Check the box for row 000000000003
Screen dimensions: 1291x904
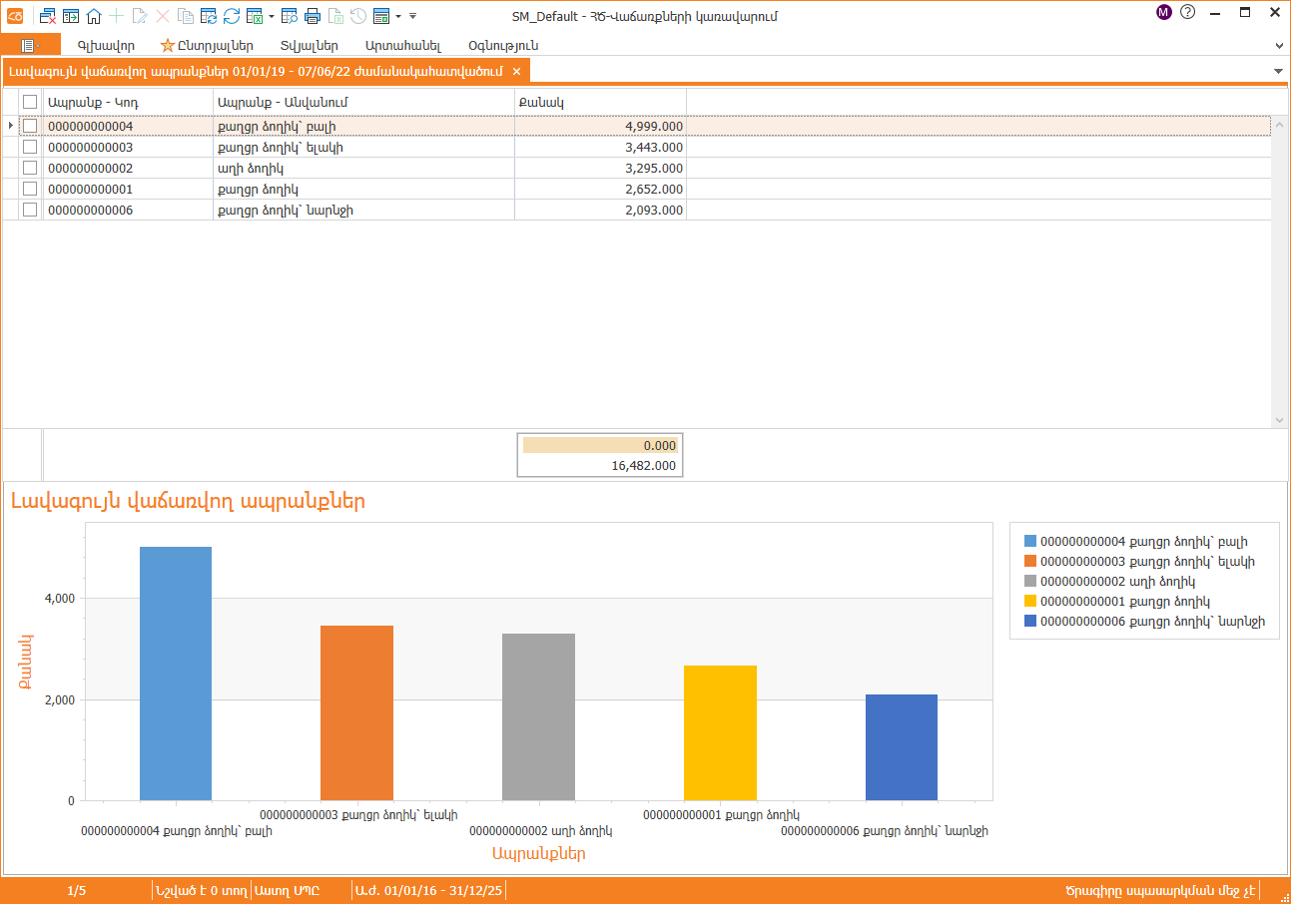pyautogui.click(x=30, y=147)
